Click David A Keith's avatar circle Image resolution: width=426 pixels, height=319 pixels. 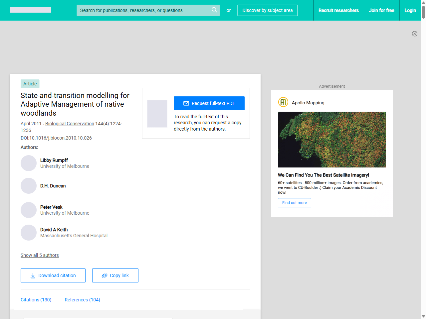29,233
